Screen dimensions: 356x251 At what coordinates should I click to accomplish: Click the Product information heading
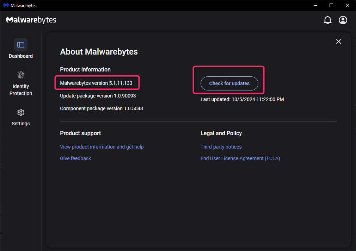point(85,69)
